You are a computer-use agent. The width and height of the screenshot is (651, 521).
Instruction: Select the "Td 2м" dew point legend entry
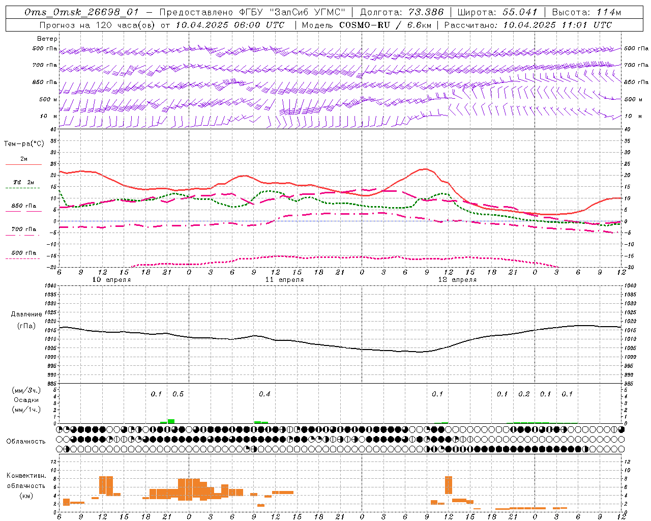(x=24, y=182)
